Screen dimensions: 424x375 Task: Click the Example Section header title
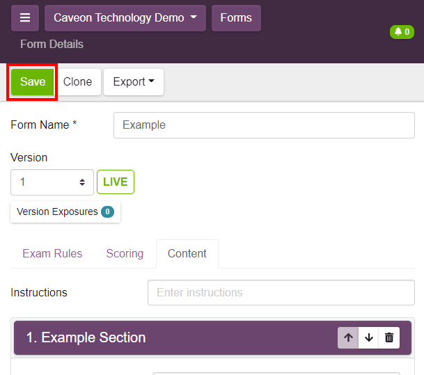click(x=86, y=337)
